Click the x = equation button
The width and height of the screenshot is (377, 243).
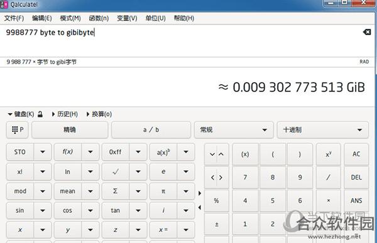coord(163,230)
